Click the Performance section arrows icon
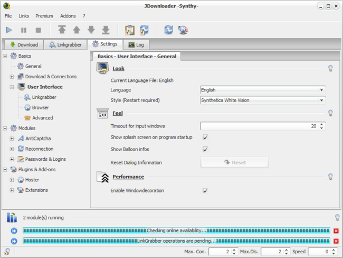 [103, 177]
